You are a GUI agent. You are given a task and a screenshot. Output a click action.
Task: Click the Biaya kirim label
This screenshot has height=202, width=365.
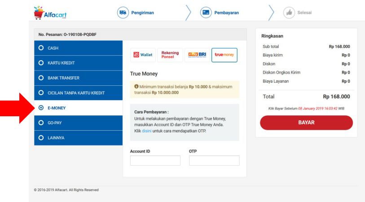coord(273,55)
